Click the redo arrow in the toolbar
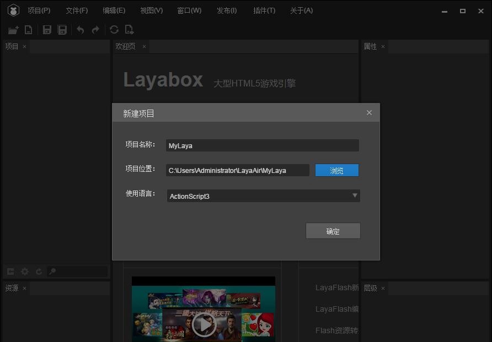The image size is (492, 342). coord(95,30)
